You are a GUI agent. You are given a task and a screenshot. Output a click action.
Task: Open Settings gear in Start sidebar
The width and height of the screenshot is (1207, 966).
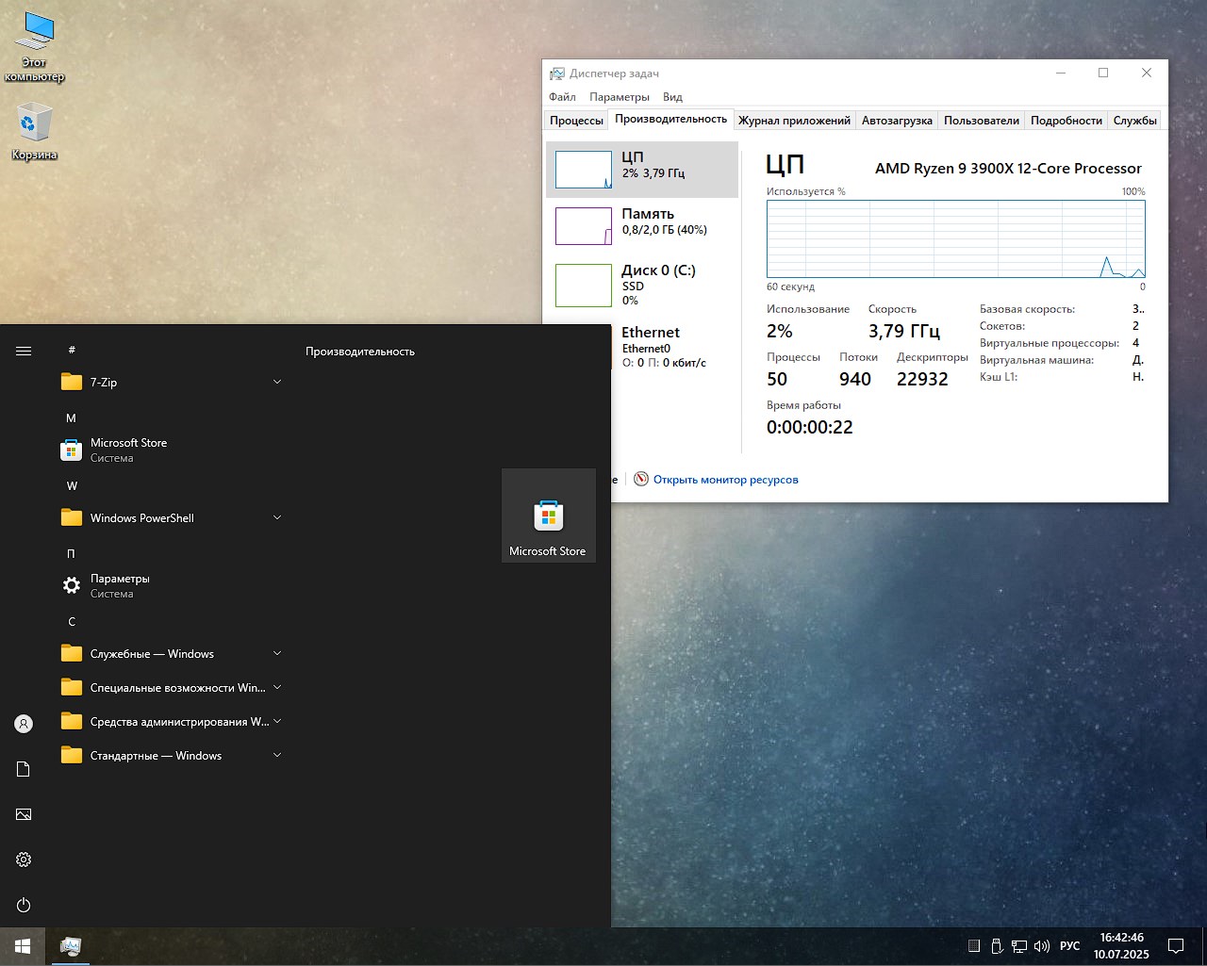24,860
